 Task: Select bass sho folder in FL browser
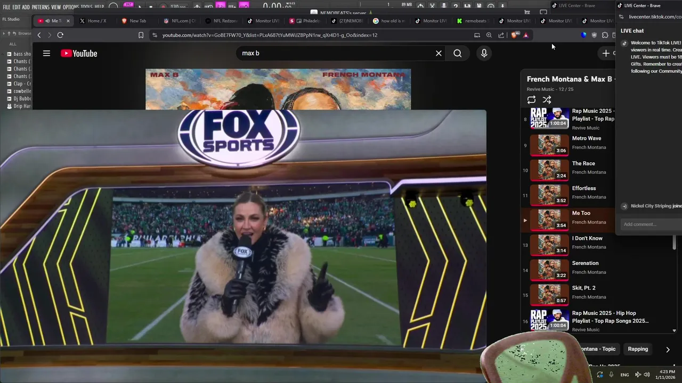click(x=19, y=54)
